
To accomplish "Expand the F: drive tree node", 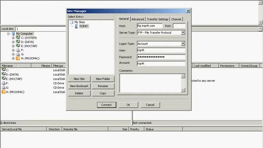I will click(x=13, y=50).
